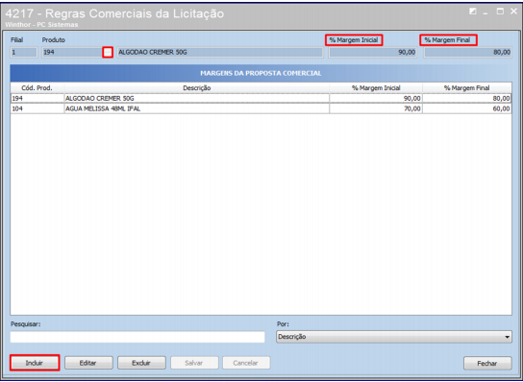Click the 90,00 cell in table row 194

[x=376, y=98]
